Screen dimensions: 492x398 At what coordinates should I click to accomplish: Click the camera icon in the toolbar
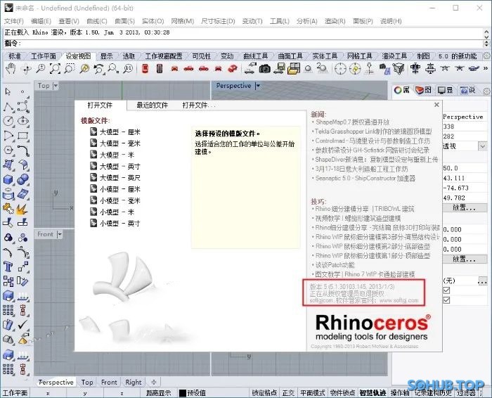pos(265,68)
